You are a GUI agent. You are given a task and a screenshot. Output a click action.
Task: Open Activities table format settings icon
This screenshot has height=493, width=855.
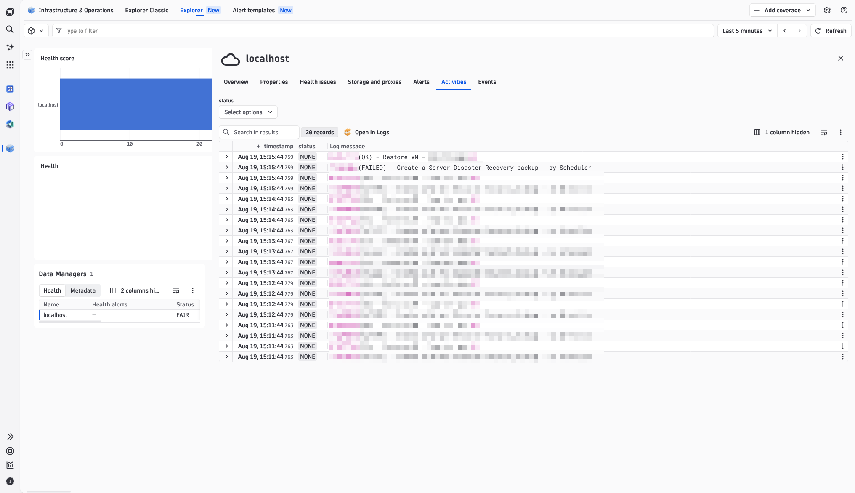[824, 132]
